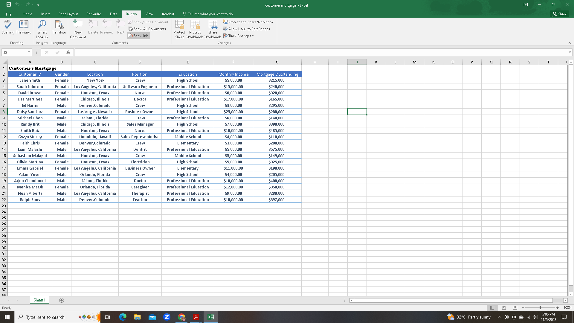574x323 pixels.
Task: Open the Formulas ribbon tab
Action: click(94, 14)
